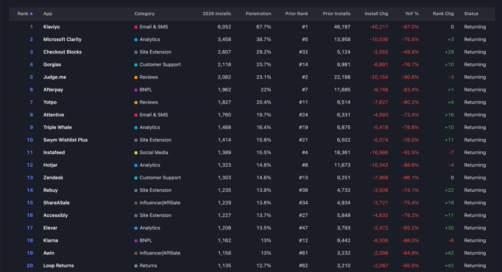The height and width of the screenshot is (272, 502).
Task: Sort by the Prior Installs column header
Action: tap(337, 14)
